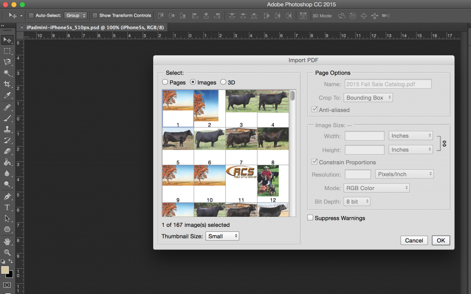Cancel the Import PDF dialog
Image resolution: width=471 pixels, height=294 pixels.
tap(414, 240)
